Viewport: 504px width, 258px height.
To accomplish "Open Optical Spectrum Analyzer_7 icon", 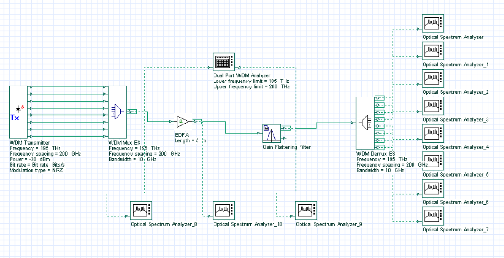I will [x=433, y=215].
